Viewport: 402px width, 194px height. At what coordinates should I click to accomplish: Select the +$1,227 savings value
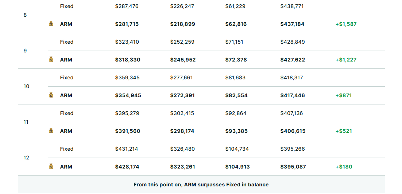pyautogui.click(x=346, y=60)
